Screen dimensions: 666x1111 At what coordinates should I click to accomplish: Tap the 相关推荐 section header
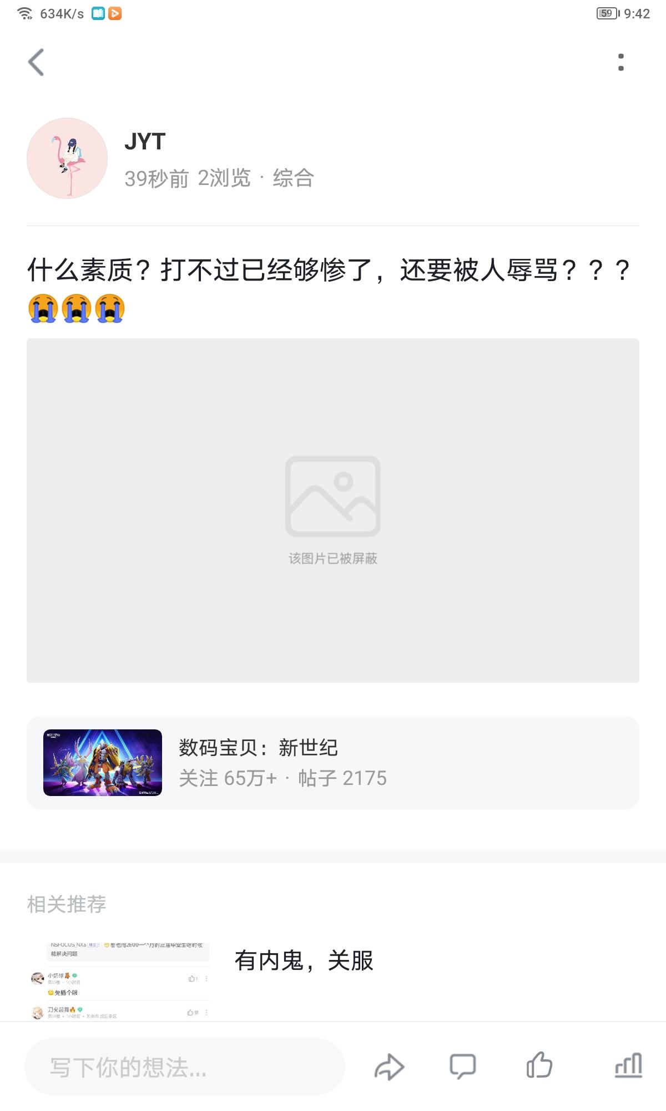pyautogui.click(x=67, y=904)
